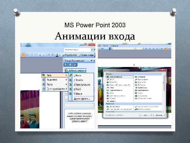Select the Пути перемещения menu item
Image resolution: width=190 pixels, height=143 pixels.
pyautogui.click(x=55, y=89)
